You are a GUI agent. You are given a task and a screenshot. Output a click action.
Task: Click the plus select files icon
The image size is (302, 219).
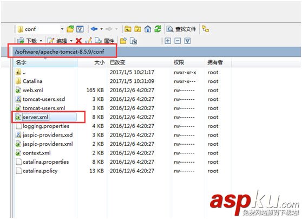(168, 41)
